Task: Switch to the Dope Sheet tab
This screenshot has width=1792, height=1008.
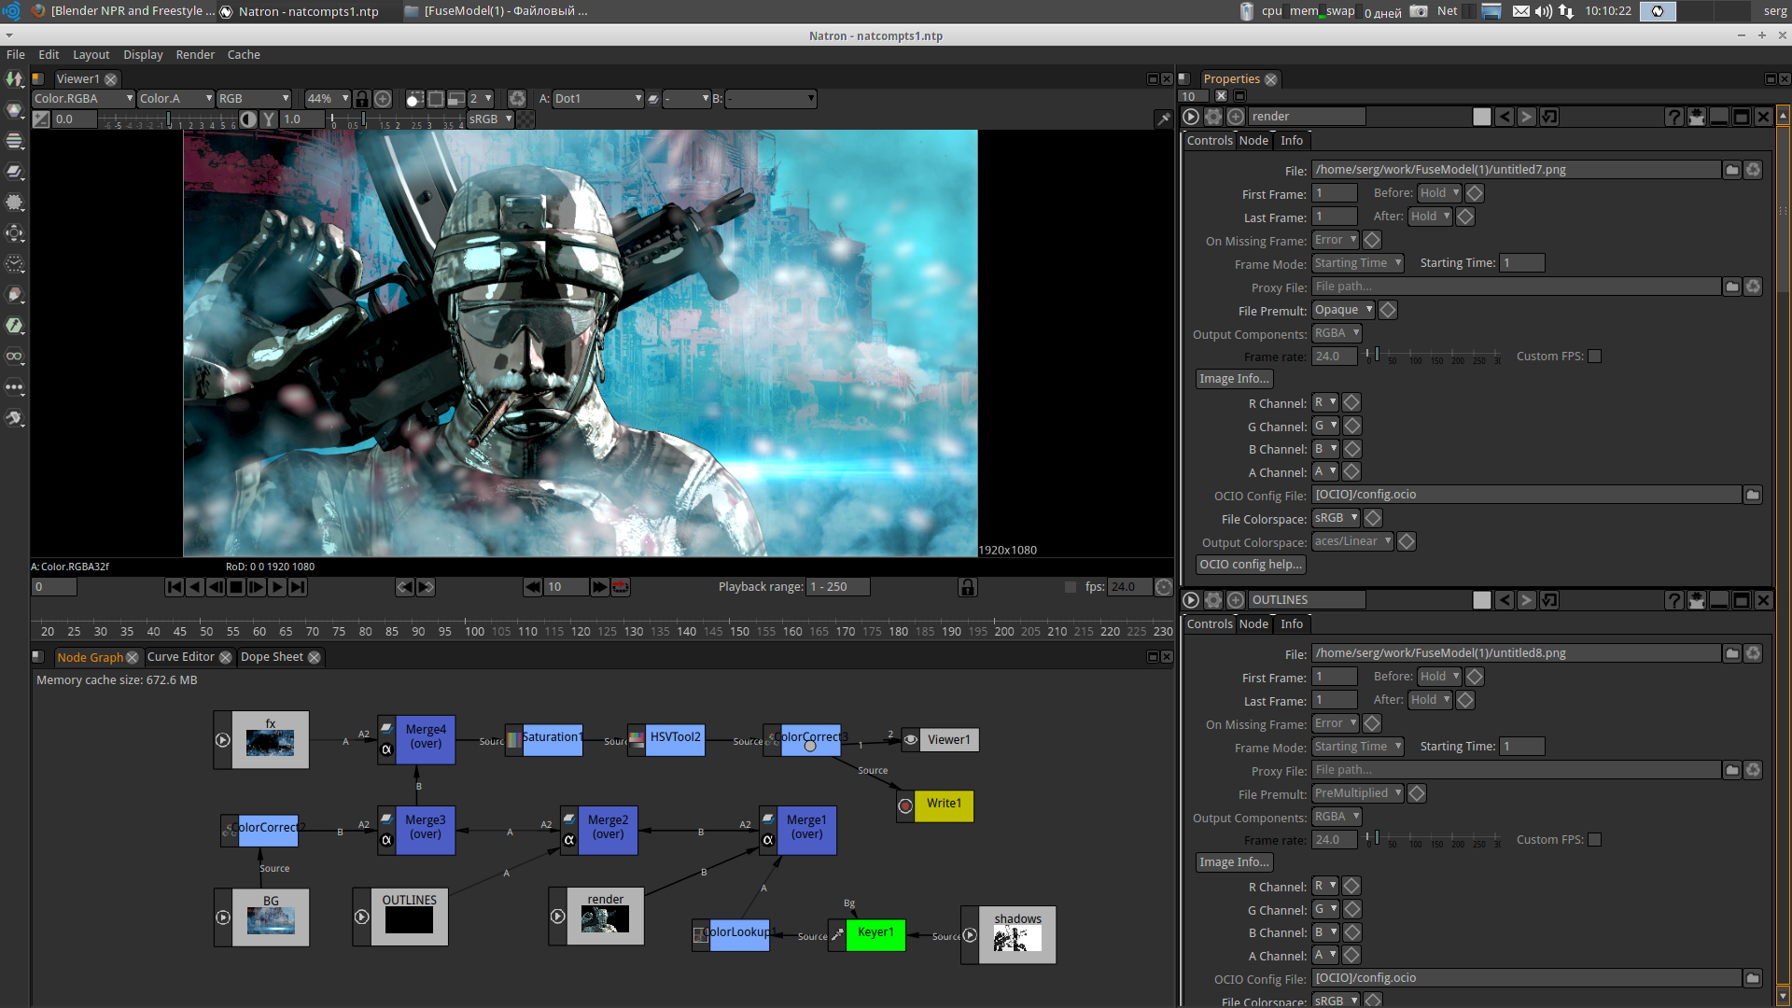Action: (272, 657)
